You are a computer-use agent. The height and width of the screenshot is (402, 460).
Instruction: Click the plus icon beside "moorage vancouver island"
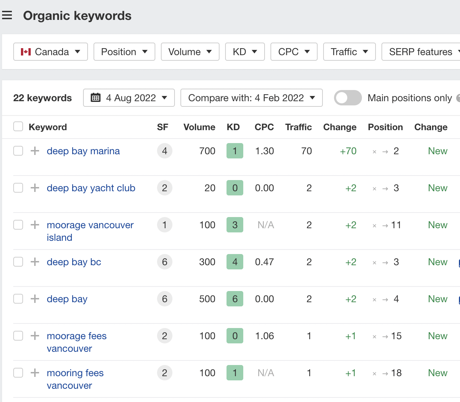[x=35, y=225]
